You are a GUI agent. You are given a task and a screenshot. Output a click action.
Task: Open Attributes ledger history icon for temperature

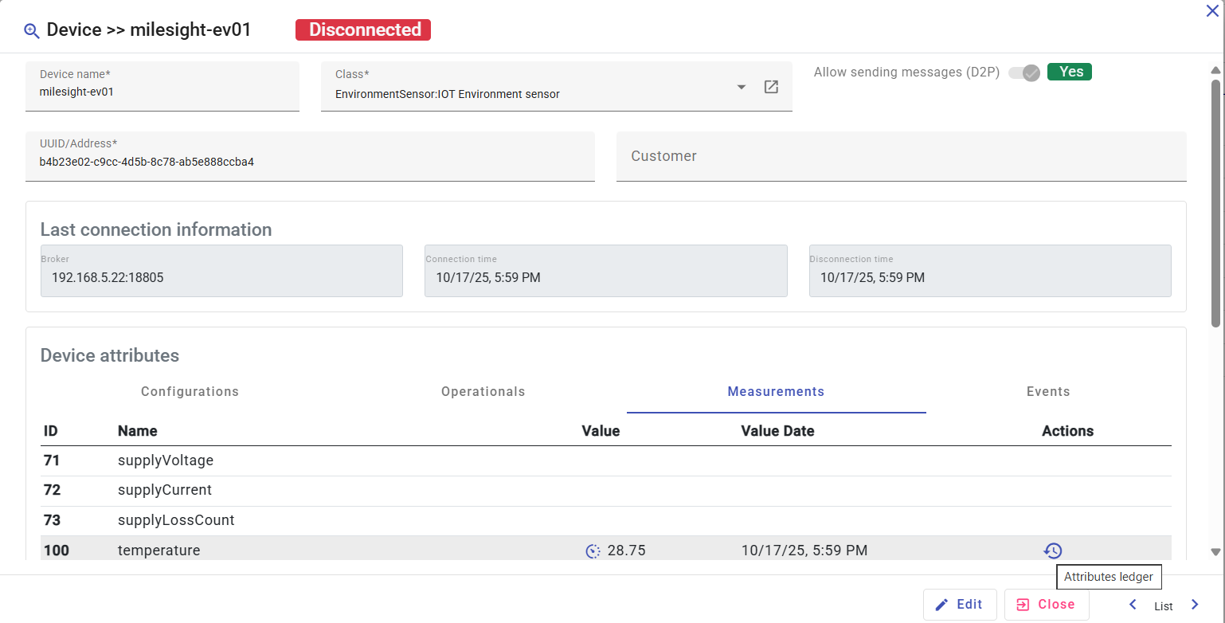coord(1052,551)
